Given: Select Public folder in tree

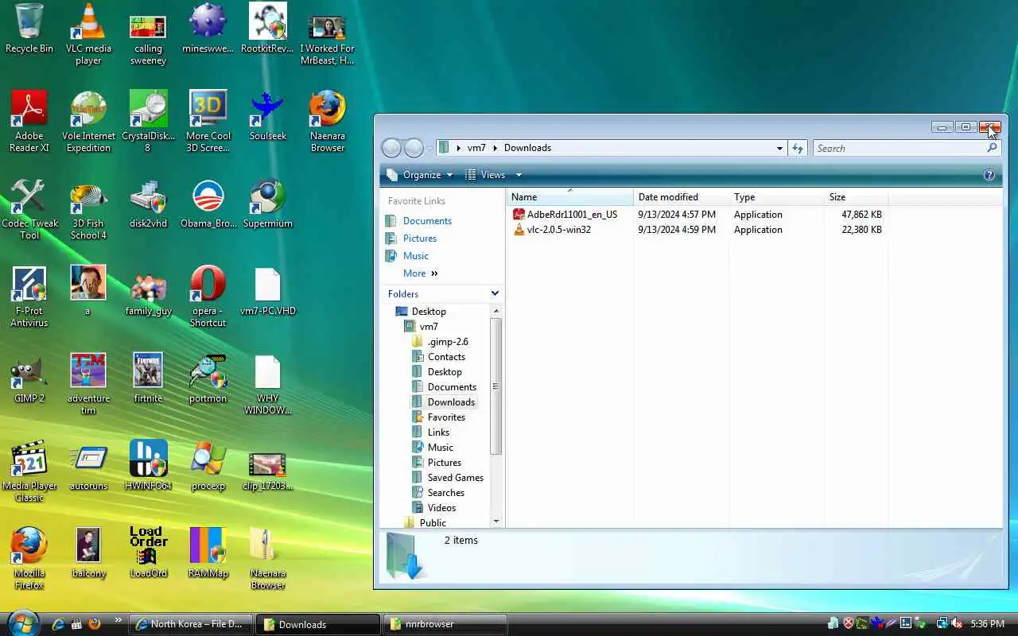Looking at the screenshot, I should (425, 522).
